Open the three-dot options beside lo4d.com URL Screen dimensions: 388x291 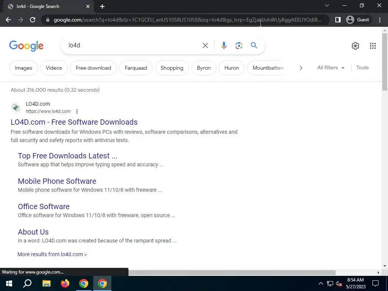point(77,111)
